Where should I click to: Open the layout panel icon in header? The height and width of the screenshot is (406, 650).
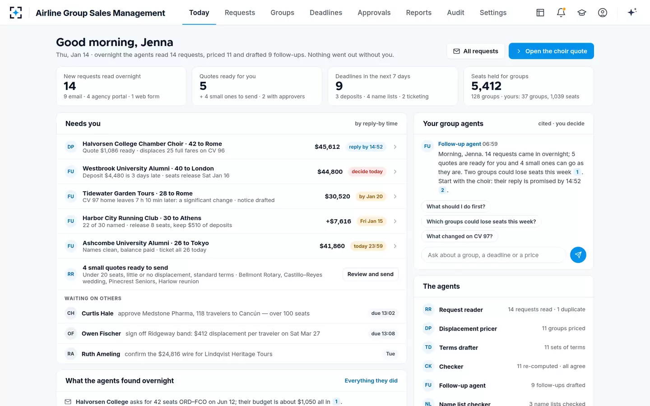tap(540, 13)
